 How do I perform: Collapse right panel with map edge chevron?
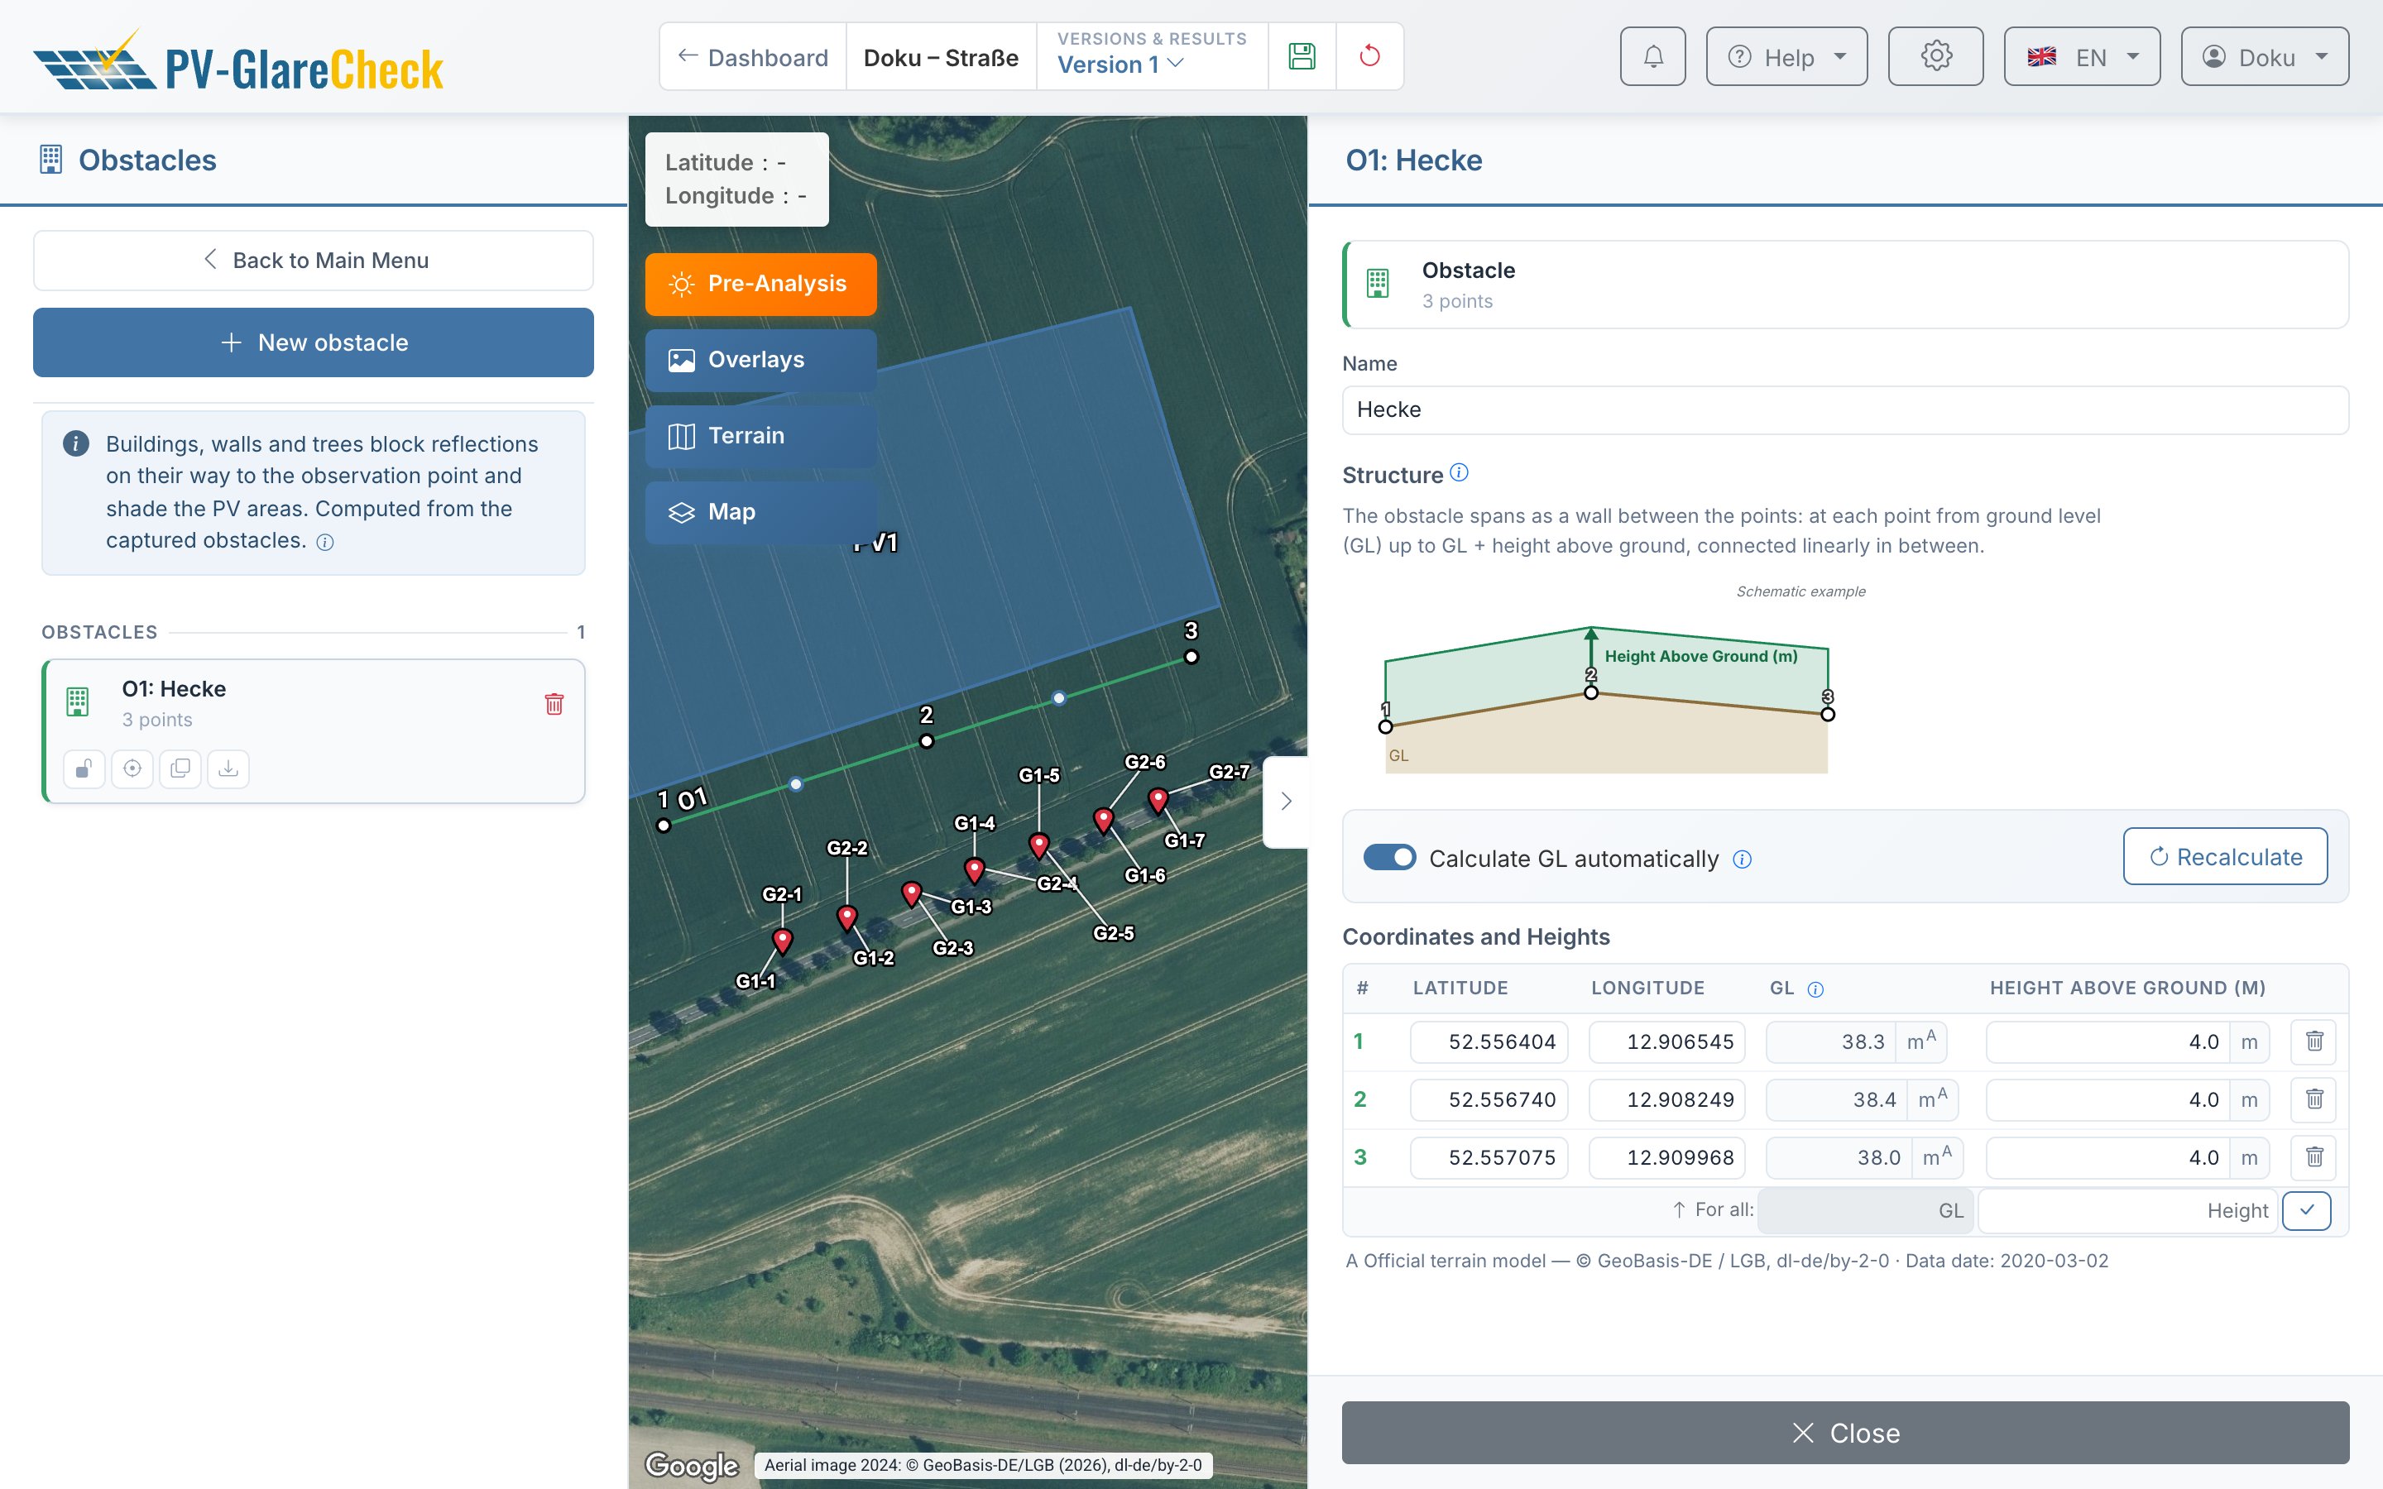click(1286, 802)
